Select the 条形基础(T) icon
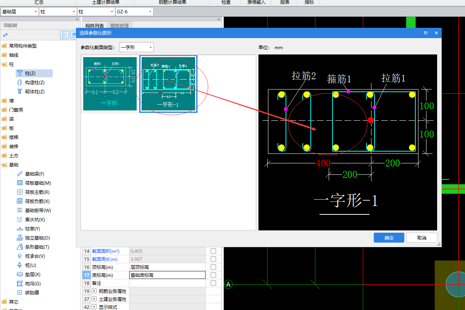The width and height of the screenshot is (465, 310). click(x=20, y=247)
